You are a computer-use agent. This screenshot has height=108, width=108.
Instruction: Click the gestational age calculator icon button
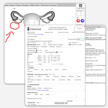coord(51,45)
